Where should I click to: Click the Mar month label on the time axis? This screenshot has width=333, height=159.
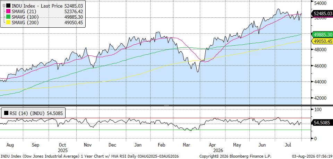pos(186,145)
